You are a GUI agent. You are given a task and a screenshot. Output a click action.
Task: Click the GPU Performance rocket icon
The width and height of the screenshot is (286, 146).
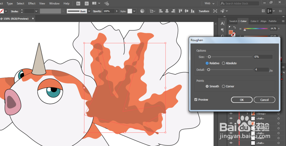106,3
